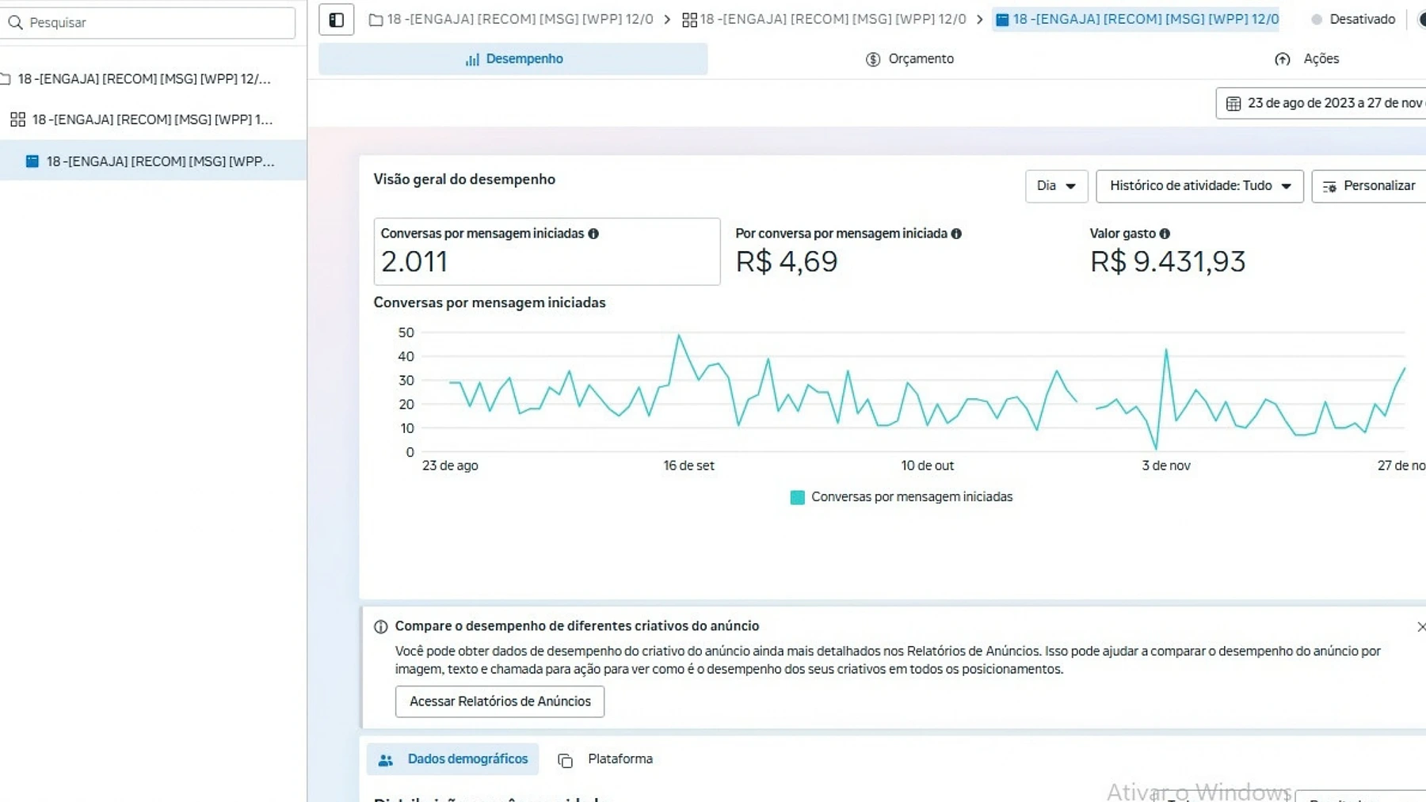Click the 2.011 conversations value
The height and width of the screenshot is (802, 1426).
[x=414, y=262]
